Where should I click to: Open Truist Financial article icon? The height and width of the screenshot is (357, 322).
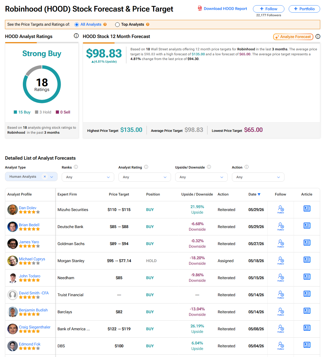(307, 294)
